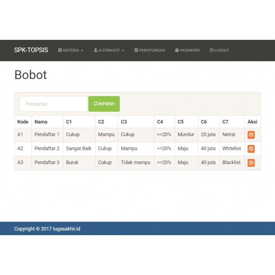
Task: Select PASSWORD in the navigation bar
Action: click(187, 50)
